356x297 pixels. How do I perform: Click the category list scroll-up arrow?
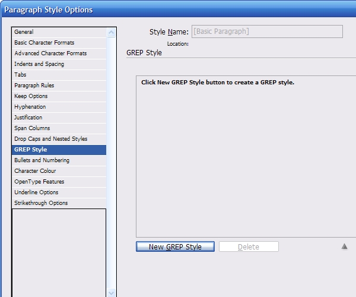point(112,33)
